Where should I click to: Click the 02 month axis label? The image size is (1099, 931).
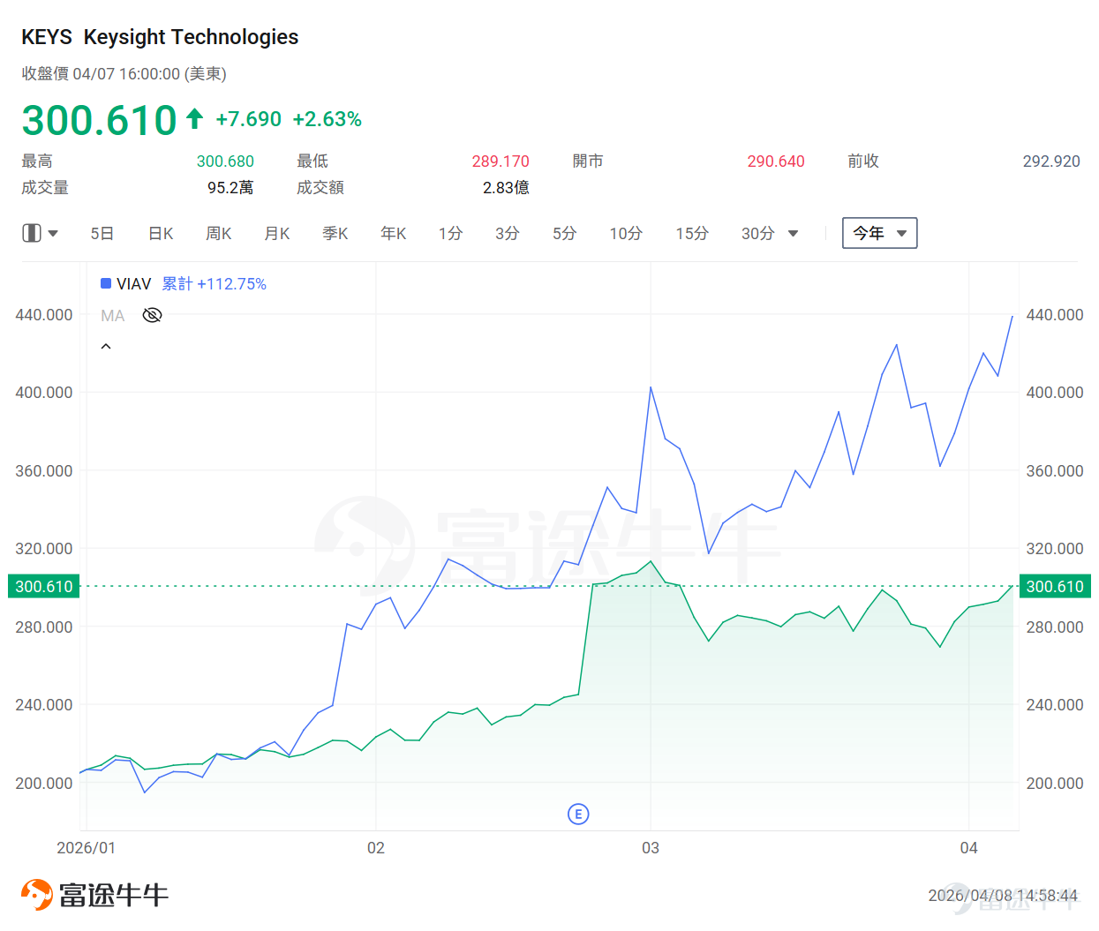point(376,848)
